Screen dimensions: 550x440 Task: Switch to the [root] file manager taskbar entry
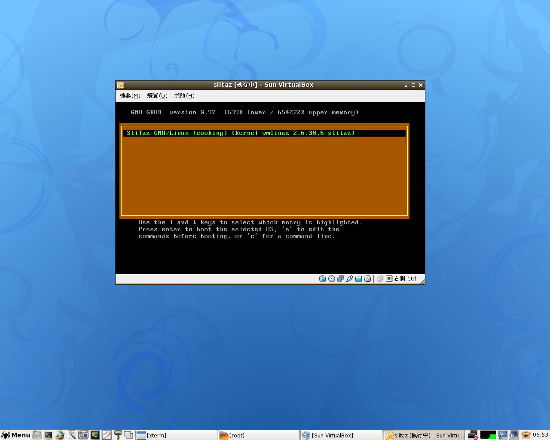click(259, 435)
